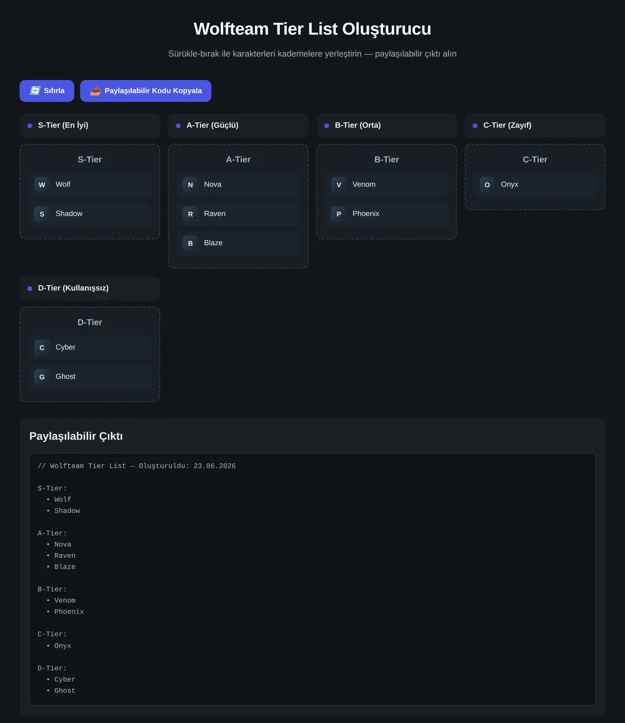The height and width of the screenshot is (723, 625).
Task: Click the page title Wolfteam Tier List Oluşturucu
Action: click(x=312, y=29)
